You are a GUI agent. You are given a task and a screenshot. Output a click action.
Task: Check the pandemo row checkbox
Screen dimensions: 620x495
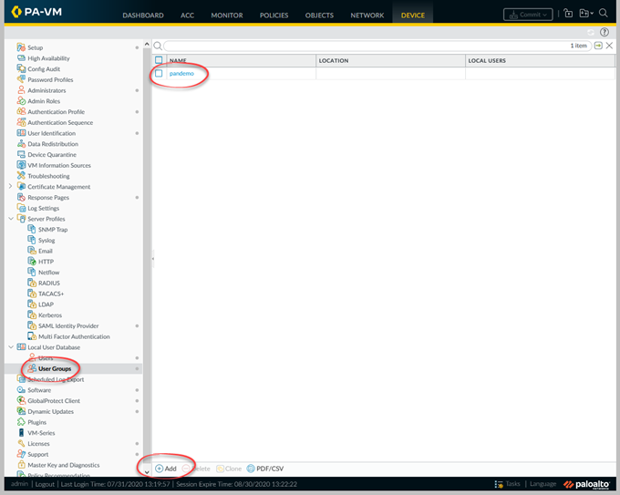point(159,73)
